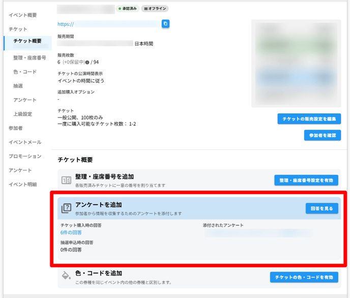Go to イベントメール
The image size is (350, 298).
click(25, 142)
